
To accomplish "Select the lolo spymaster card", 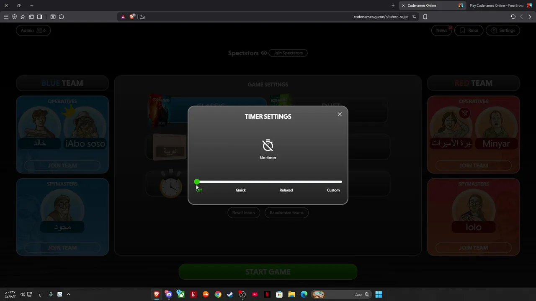I will click(474, 211).
